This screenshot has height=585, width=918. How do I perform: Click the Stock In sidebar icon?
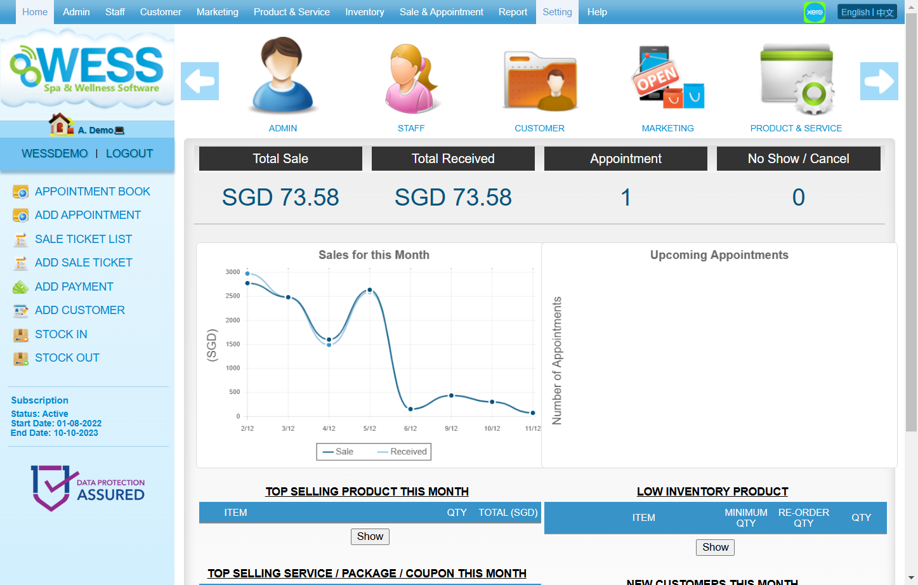click(x=20, y=334)
